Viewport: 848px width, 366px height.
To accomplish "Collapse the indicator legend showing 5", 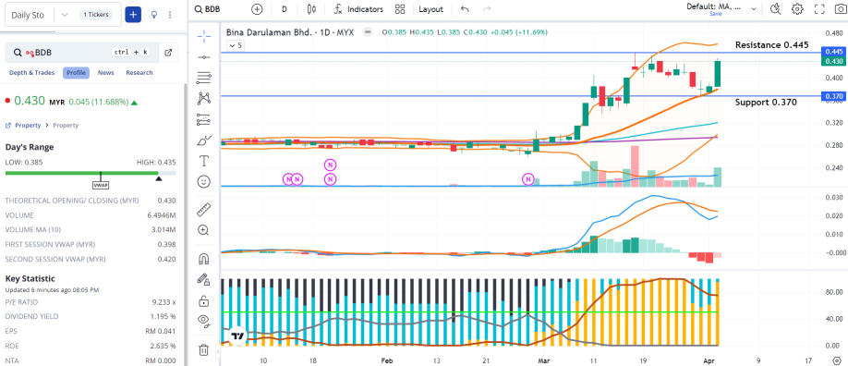I will [236, 45].
